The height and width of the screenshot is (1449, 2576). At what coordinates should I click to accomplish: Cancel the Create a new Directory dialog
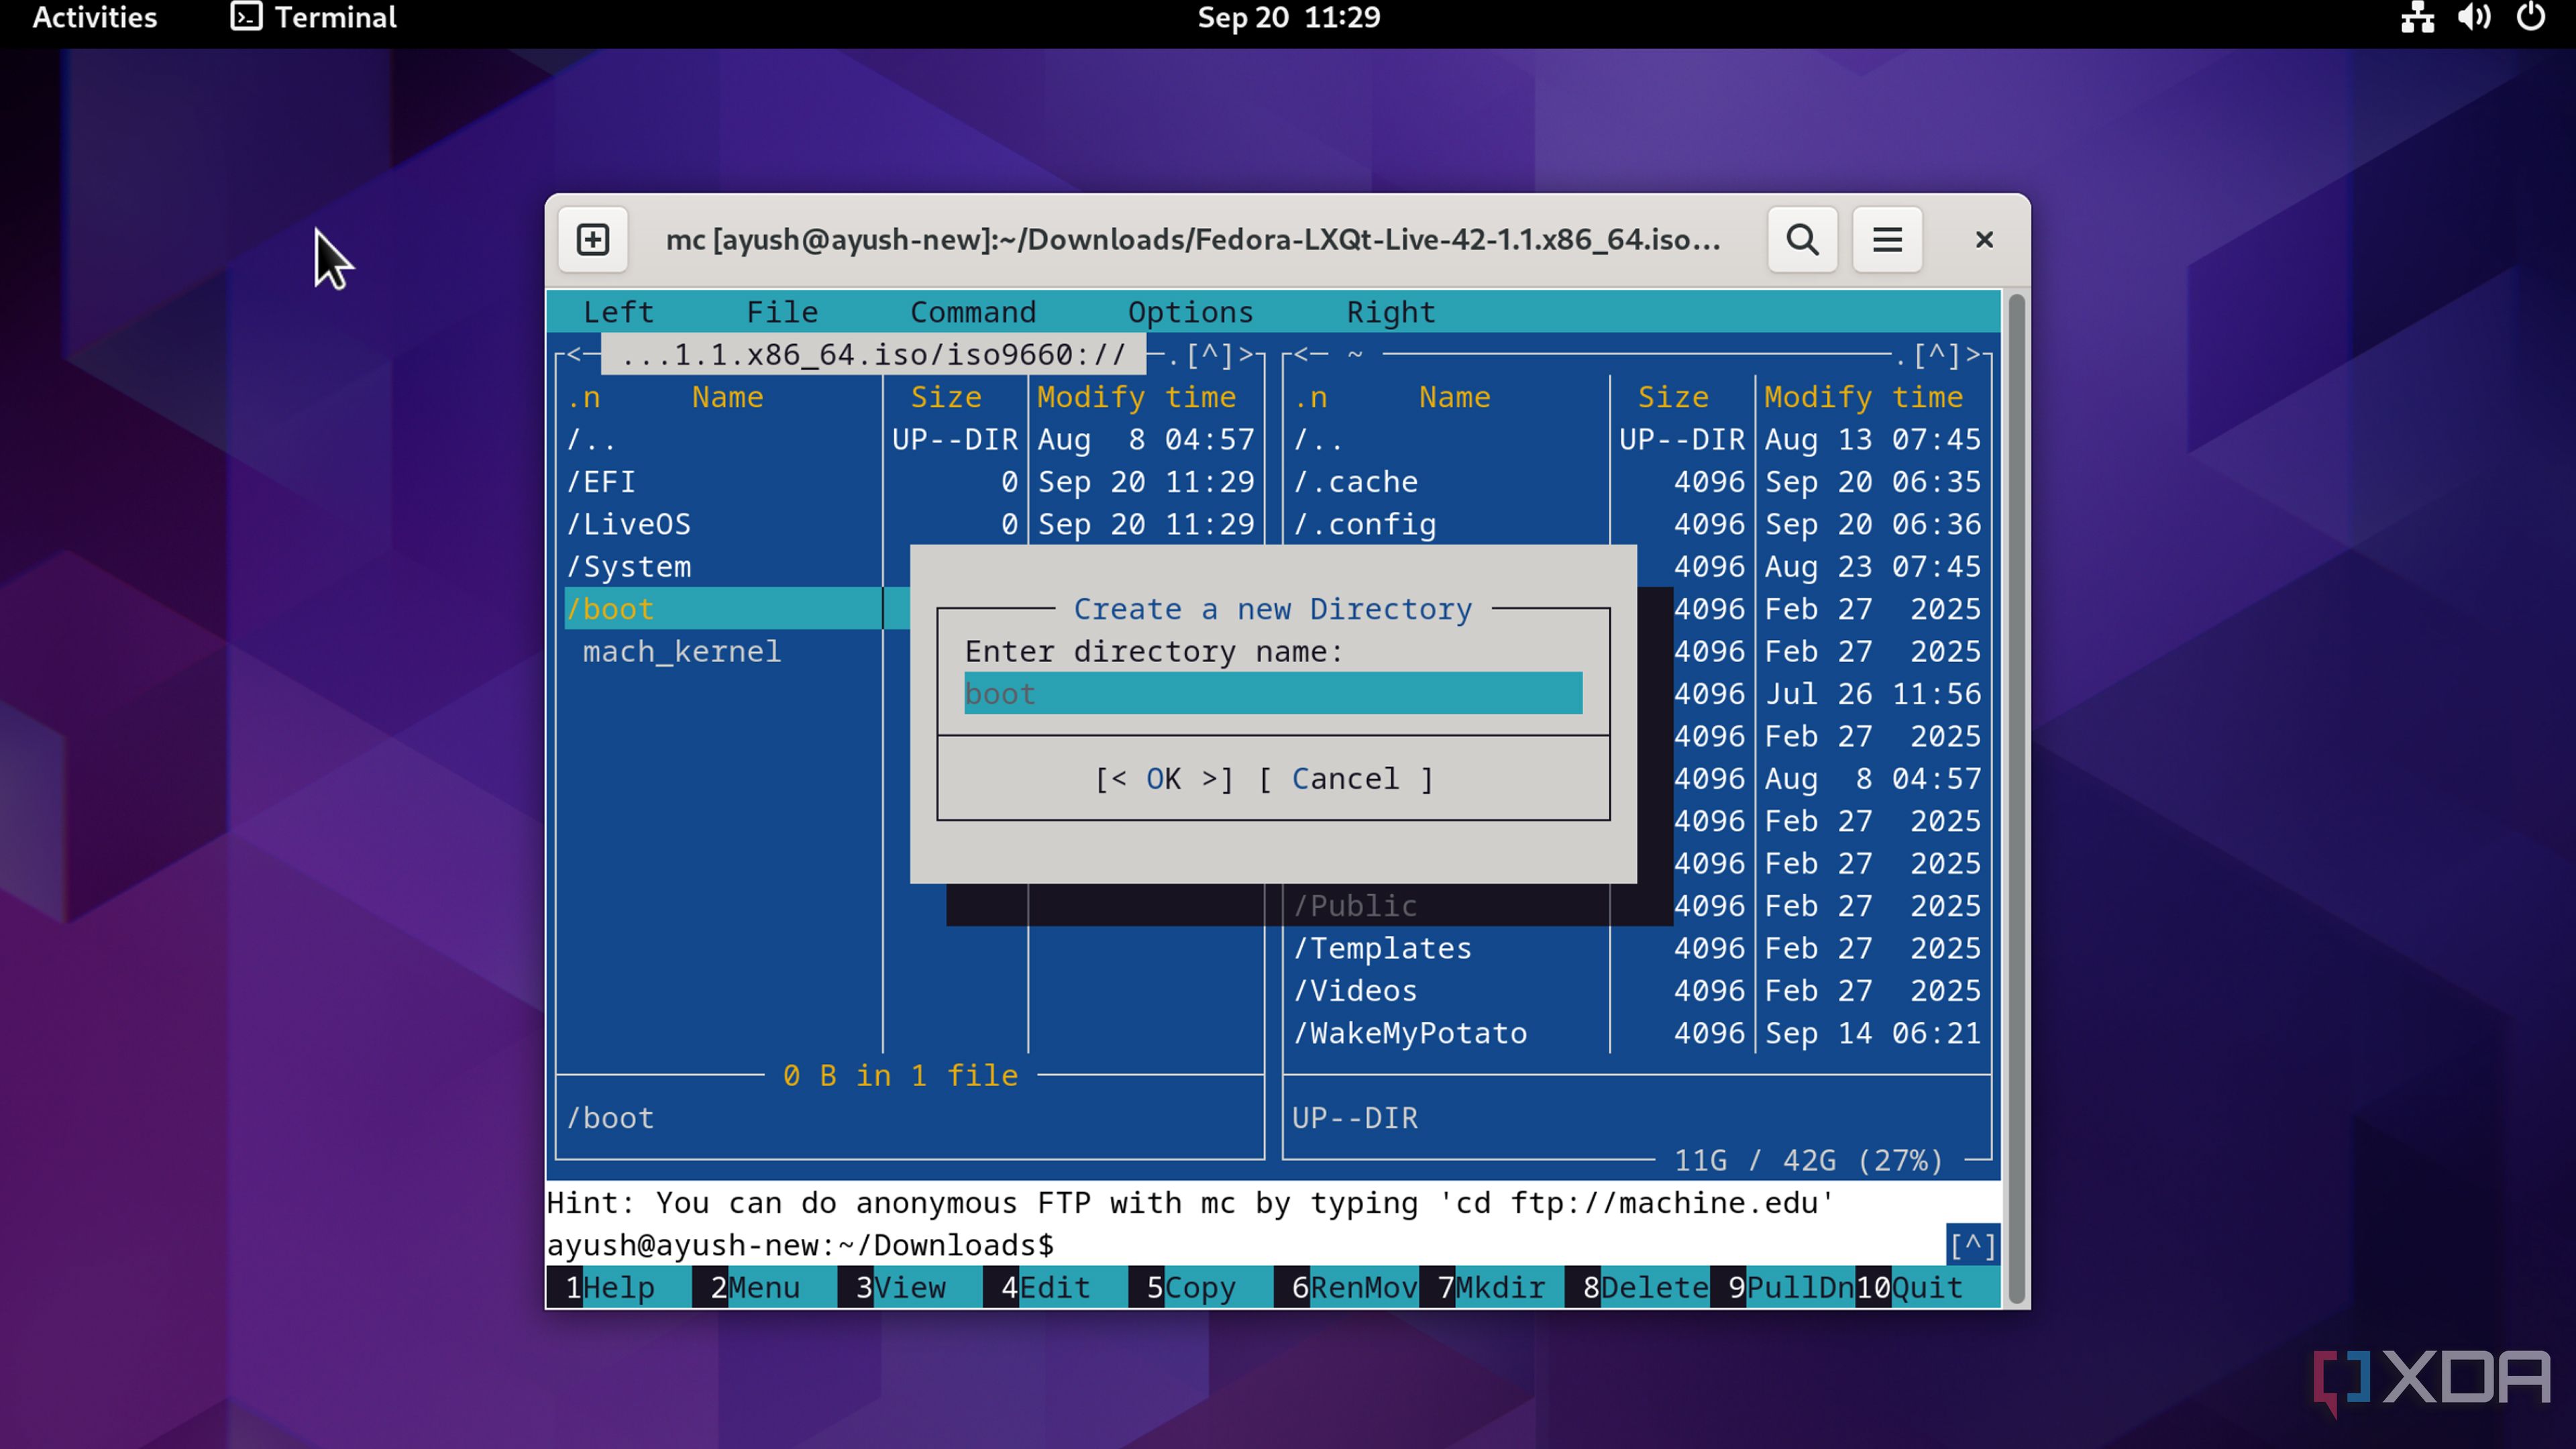(x=1346, y=779)
